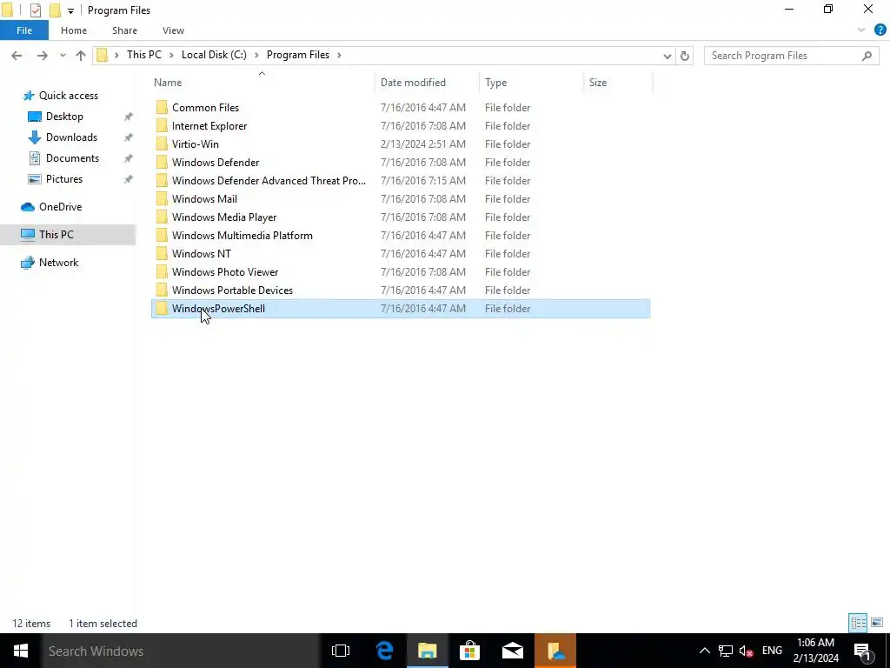Refresh the Program Files folder view

(685, 56)
